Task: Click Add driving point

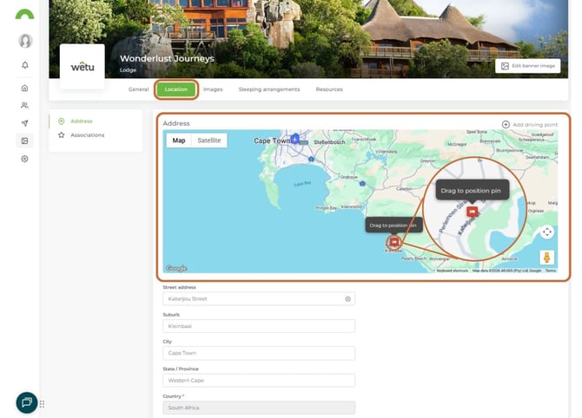Action: click(530, 125)
